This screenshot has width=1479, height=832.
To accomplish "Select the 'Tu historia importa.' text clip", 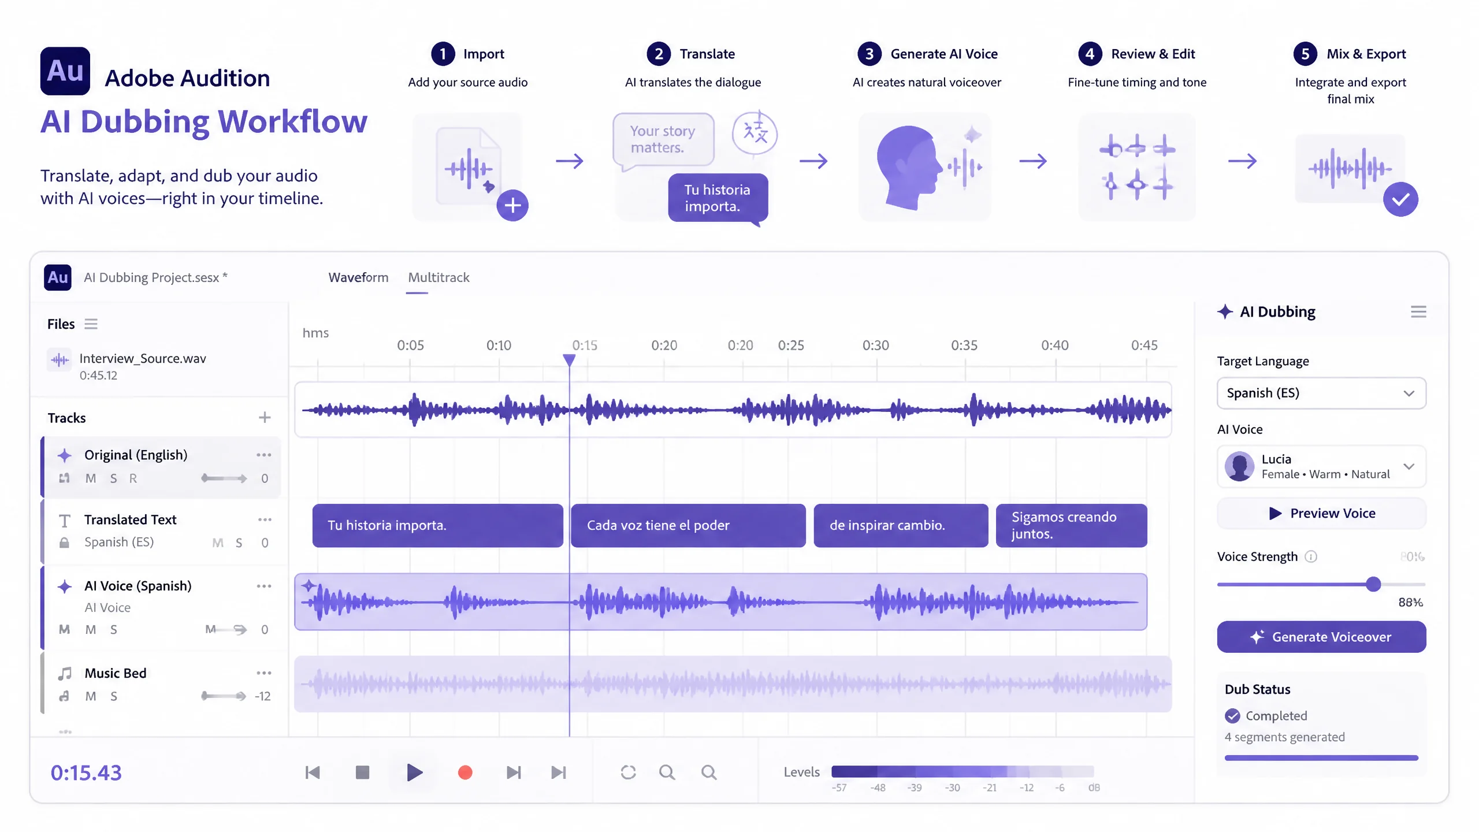I will pyautogui.click(x=437, y=525).
